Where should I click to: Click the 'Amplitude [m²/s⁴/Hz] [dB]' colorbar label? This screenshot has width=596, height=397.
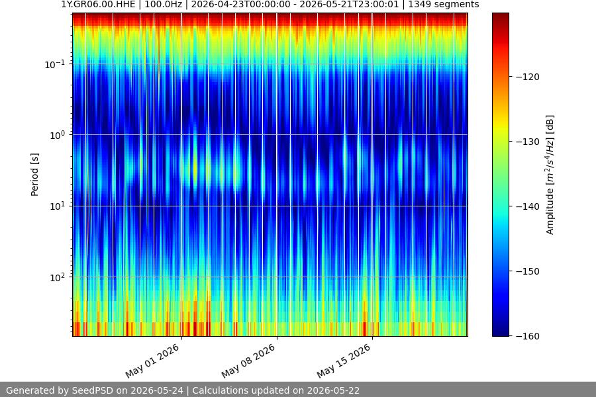[550, 175]
